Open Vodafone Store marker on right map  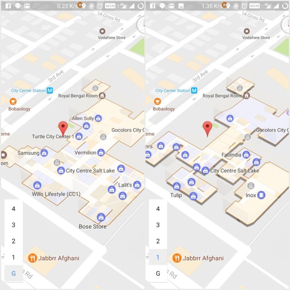click(x=247, y=31)
